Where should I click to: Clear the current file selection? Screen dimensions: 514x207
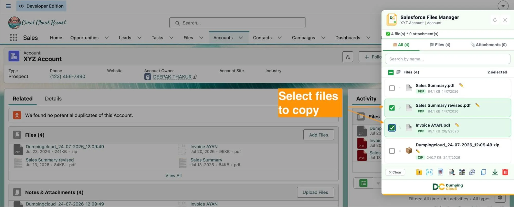(x=395, y=172)
